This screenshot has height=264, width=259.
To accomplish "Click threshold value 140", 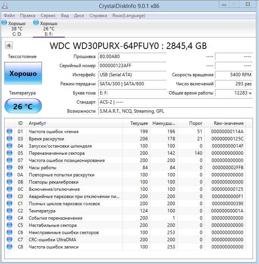I will 198,153.
